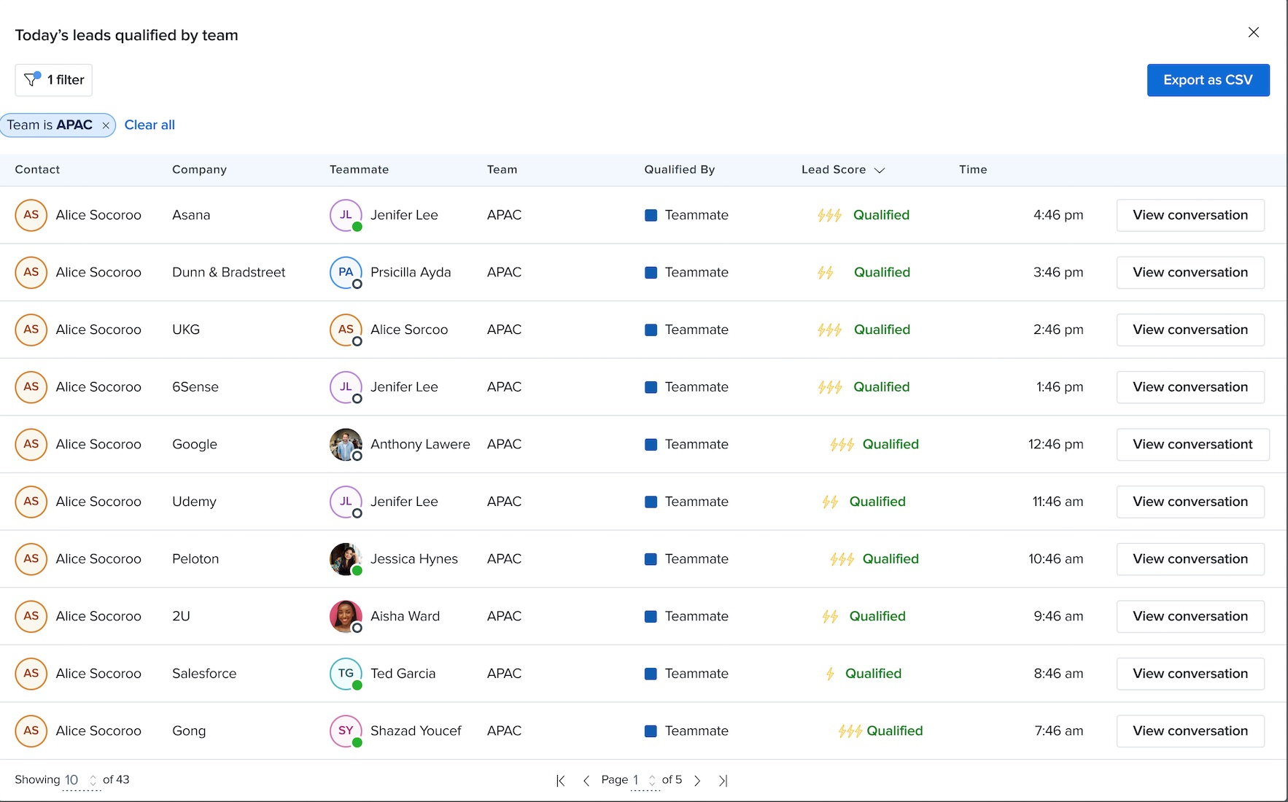Go to the next page
The image size is (1288, 802).
(697, 780)
